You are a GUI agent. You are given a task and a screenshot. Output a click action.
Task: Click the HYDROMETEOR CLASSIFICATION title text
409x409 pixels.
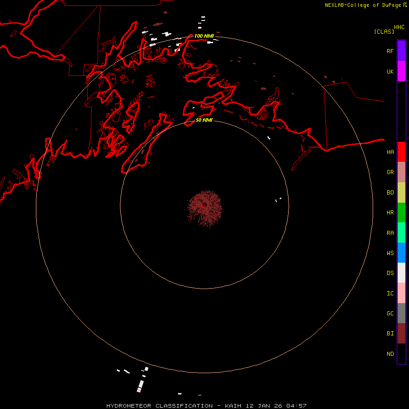pos(160,406)
